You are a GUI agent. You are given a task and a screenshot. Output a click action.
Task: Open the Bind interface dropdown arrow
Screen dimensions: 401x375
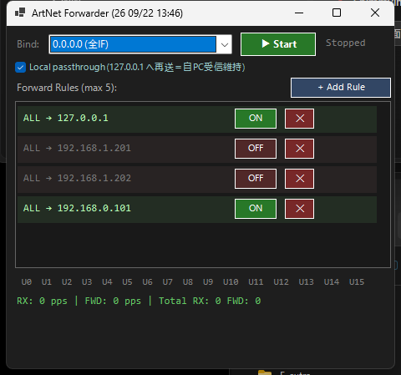click(x=225, y=44)
